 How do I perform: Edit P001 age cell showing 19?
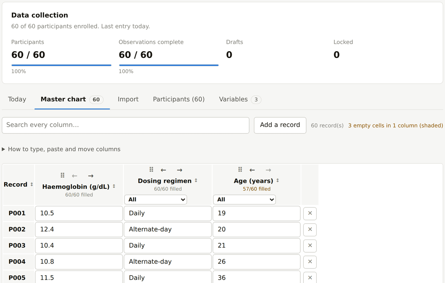click(257, 213)
